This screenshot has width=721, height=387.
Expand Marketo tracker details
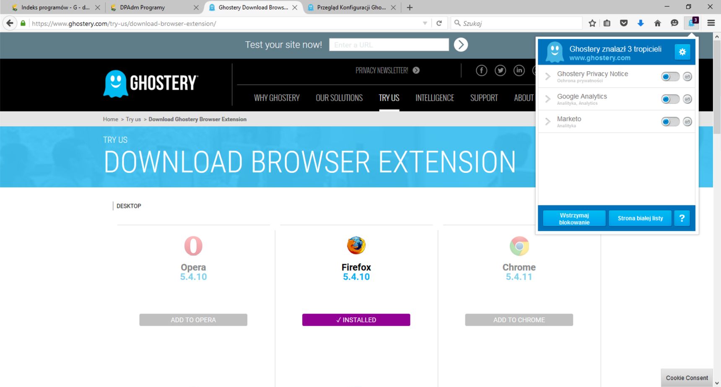(547, 122)
